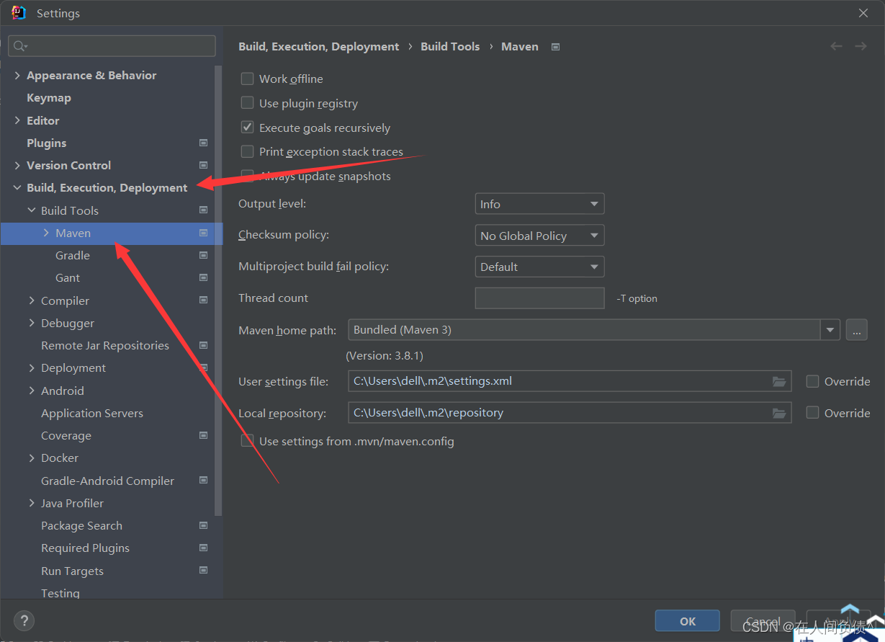Expand Appearance & Behavior section
The width and height of the screenshot is (885, 642).
pyautogui.click(x=17, y=75)
